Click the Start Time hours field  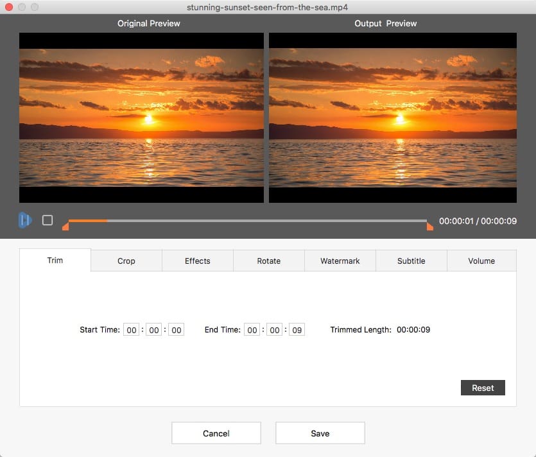coord(132,330)
